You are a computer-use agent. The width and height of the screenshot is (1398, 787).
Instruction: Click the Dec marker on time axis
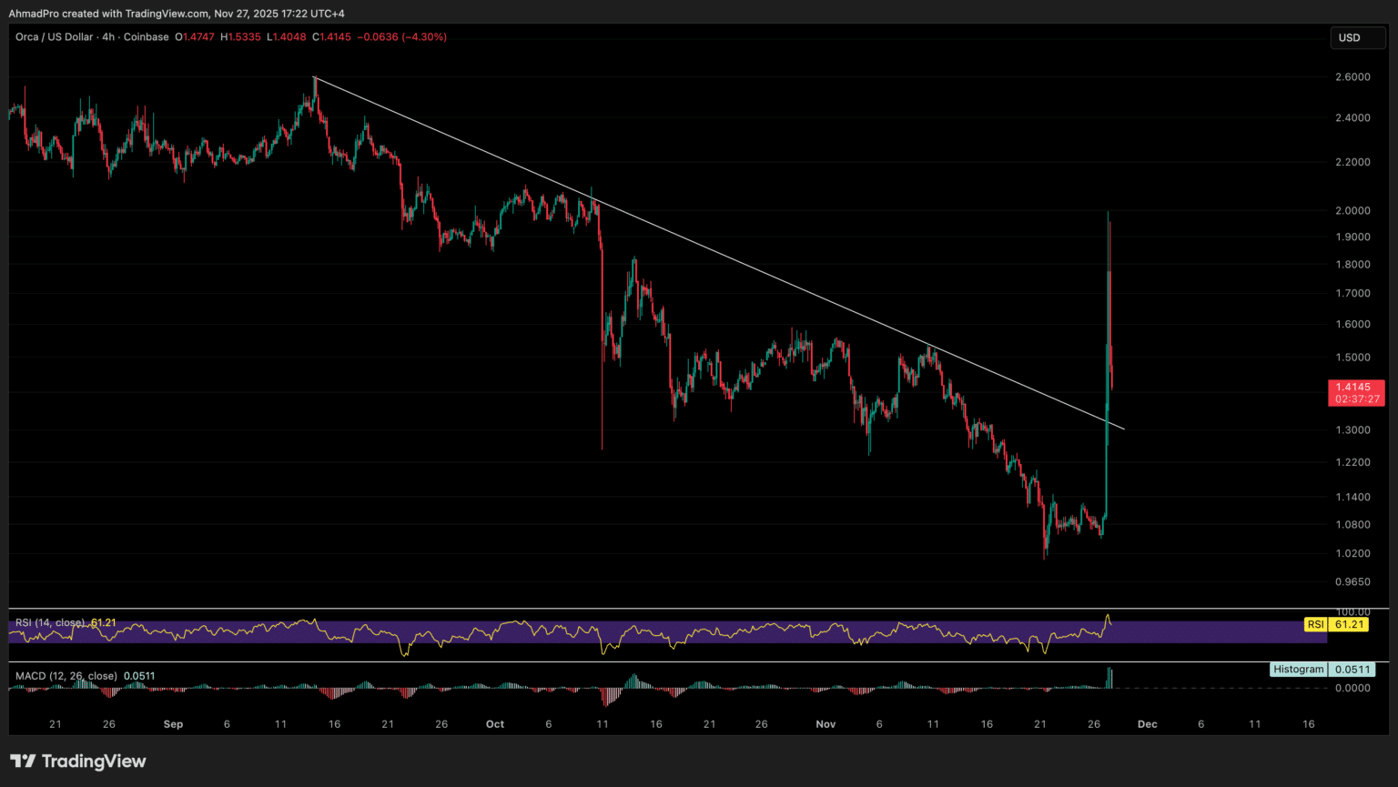(1148, 725)
